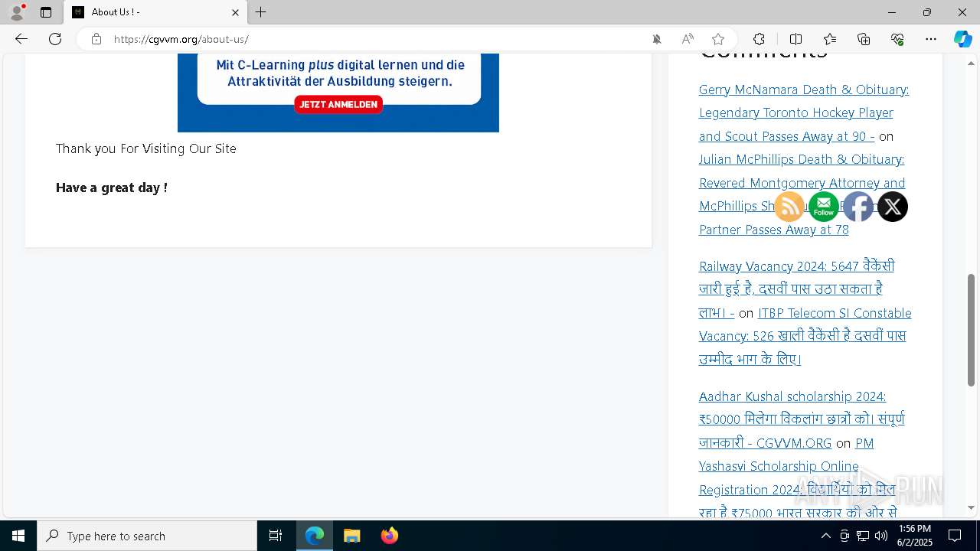The height and width of the screenshot is (551, 980).
Task: Click 'Have a great day !' text
Action: (112, 187)
